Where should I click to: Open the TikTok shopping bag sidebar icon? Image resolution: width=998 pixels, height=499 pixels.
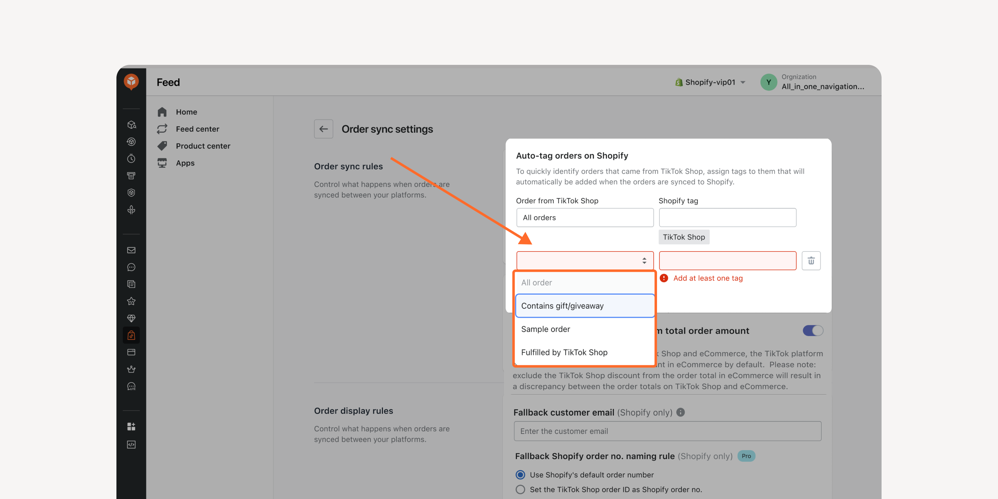(131, 336)
